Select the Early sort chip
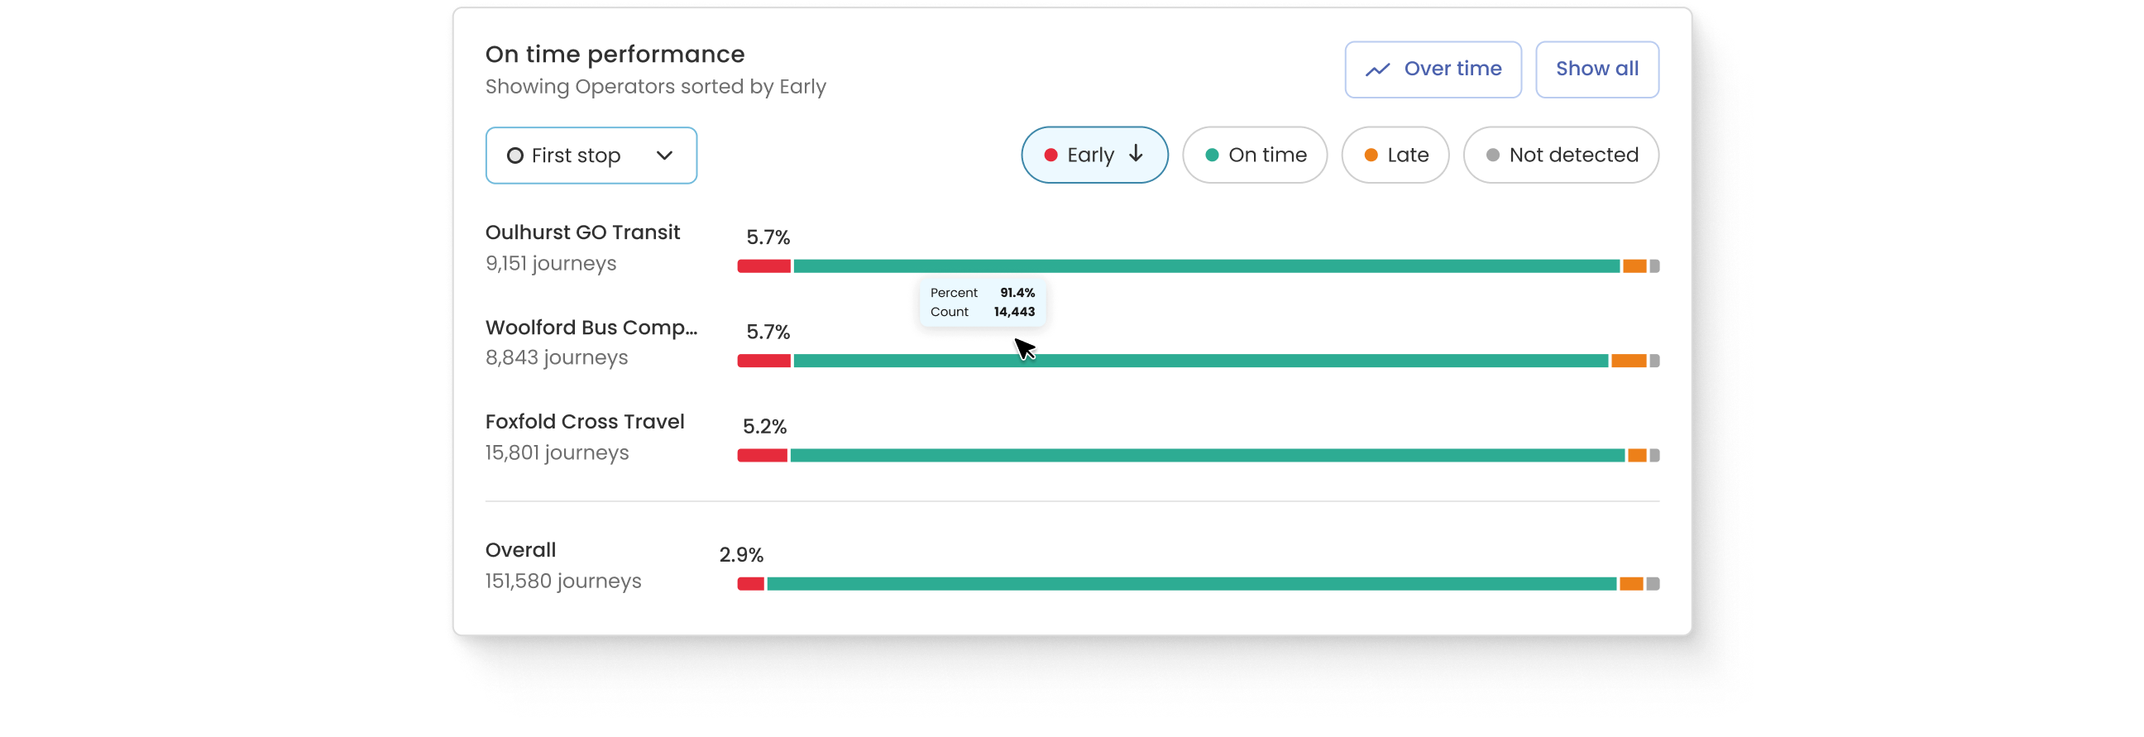The image size is (2144, 737). (1094, 155)
